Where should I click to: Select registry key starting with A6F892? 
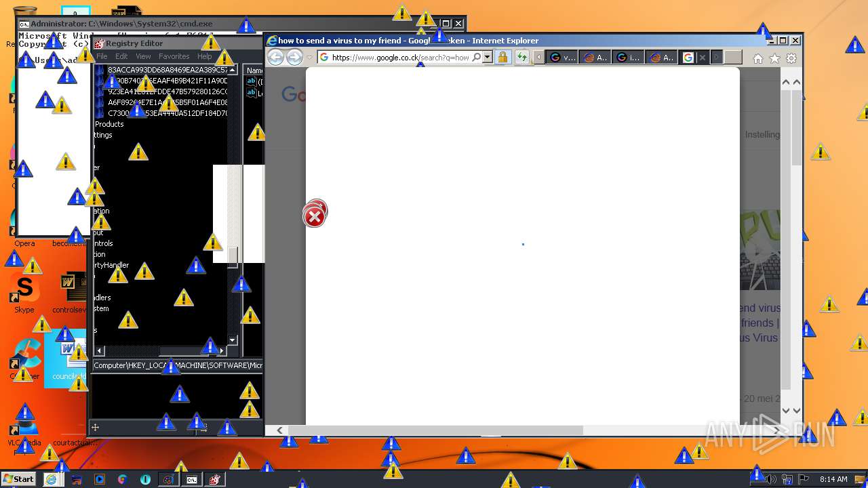[167, 102]
